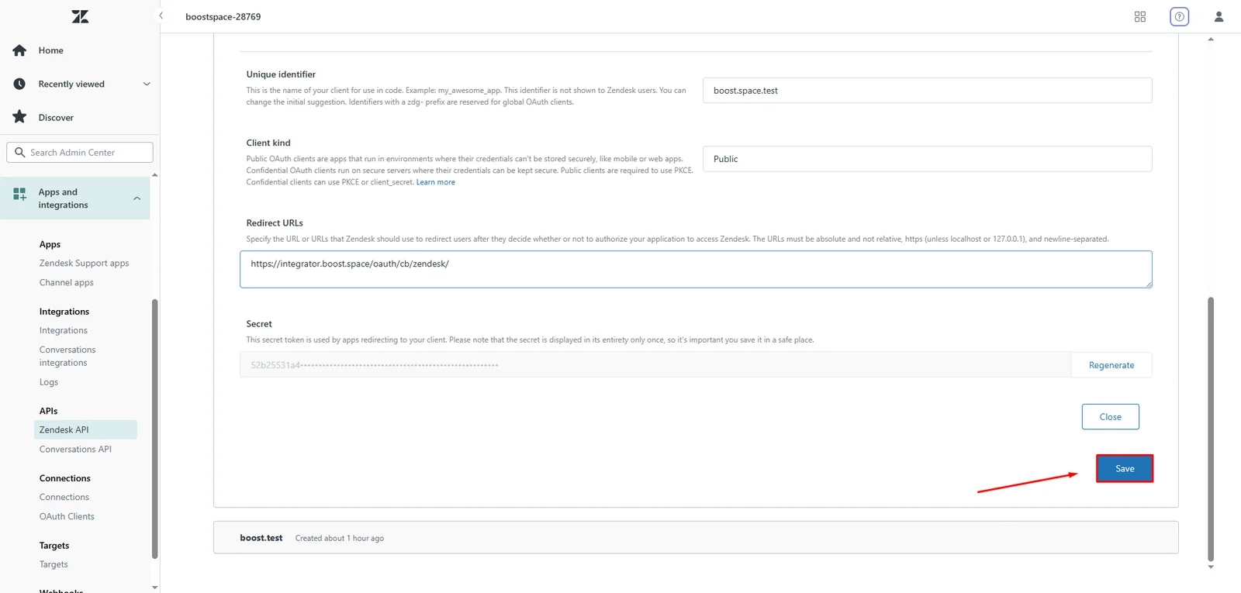Expand the Recently viewed section

(x=147, y=84)
